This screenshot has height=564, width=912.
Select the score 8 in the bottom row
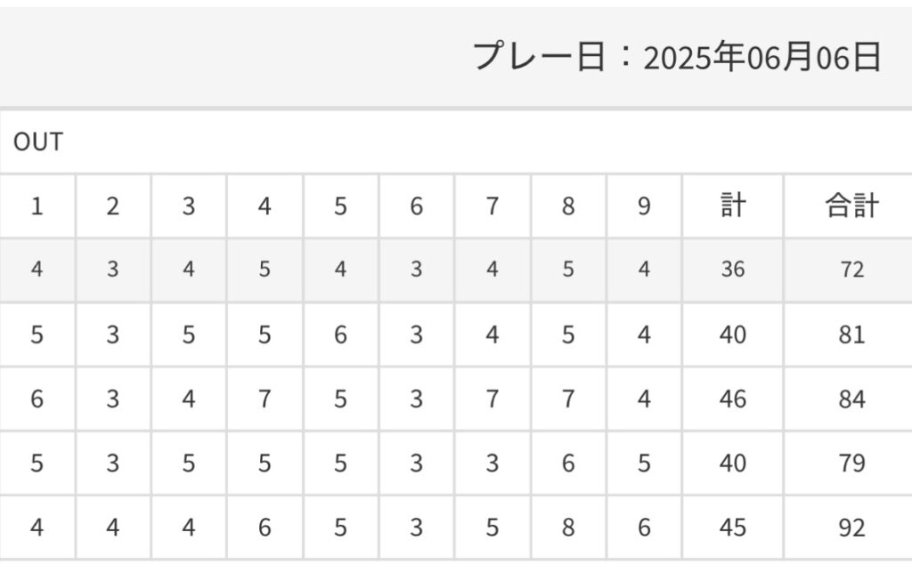tap(568, 528)
